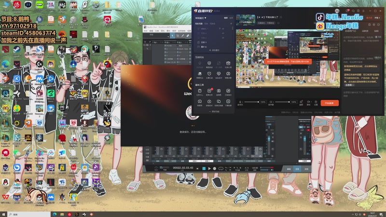This screenshot has height=217, width=386.
Task: Open recording options dropdown near 录制
Action: (x=311, y=102)
